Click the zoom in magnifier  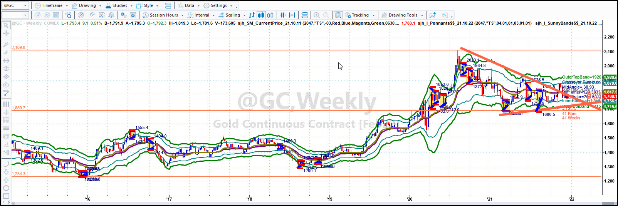pos(316,15)
